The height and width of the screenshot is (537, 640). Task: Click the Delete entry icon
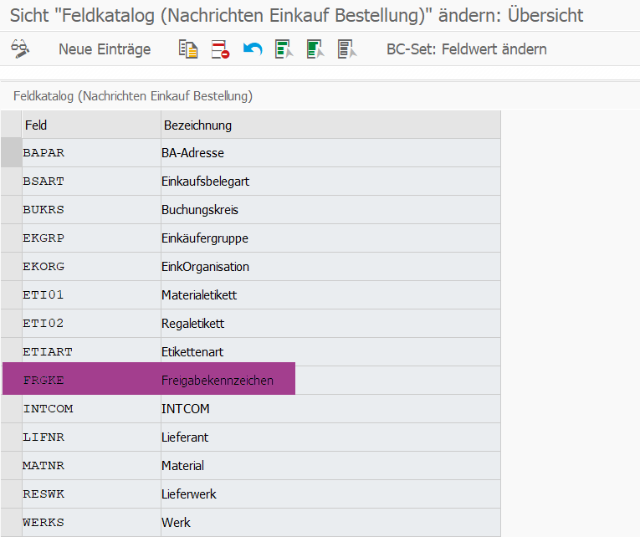click(220, 49)
